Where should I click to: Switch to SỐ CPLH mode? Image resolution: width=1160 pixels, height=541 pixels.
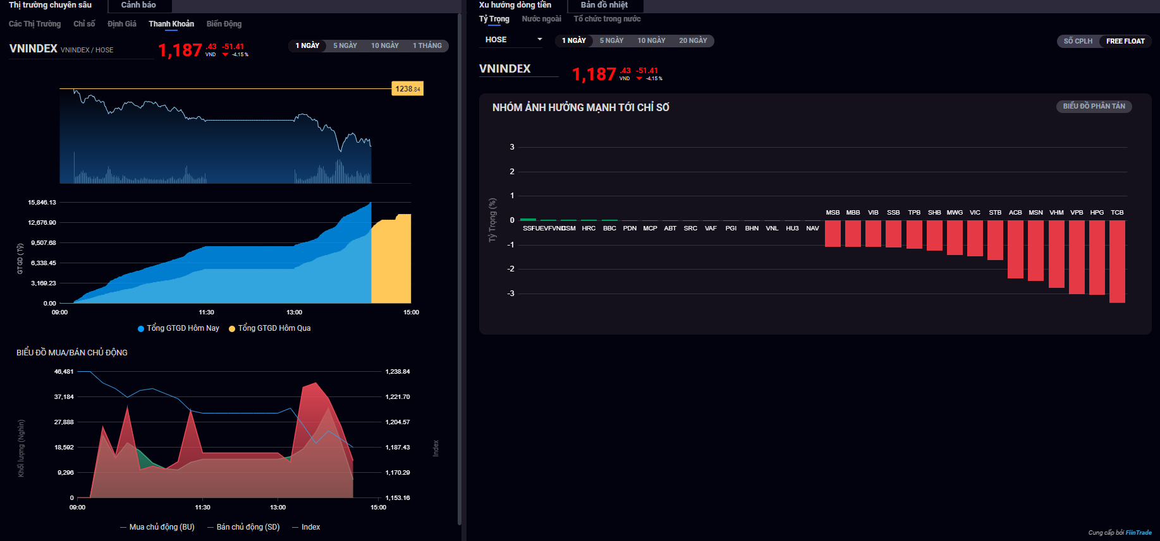point(1078,41)
